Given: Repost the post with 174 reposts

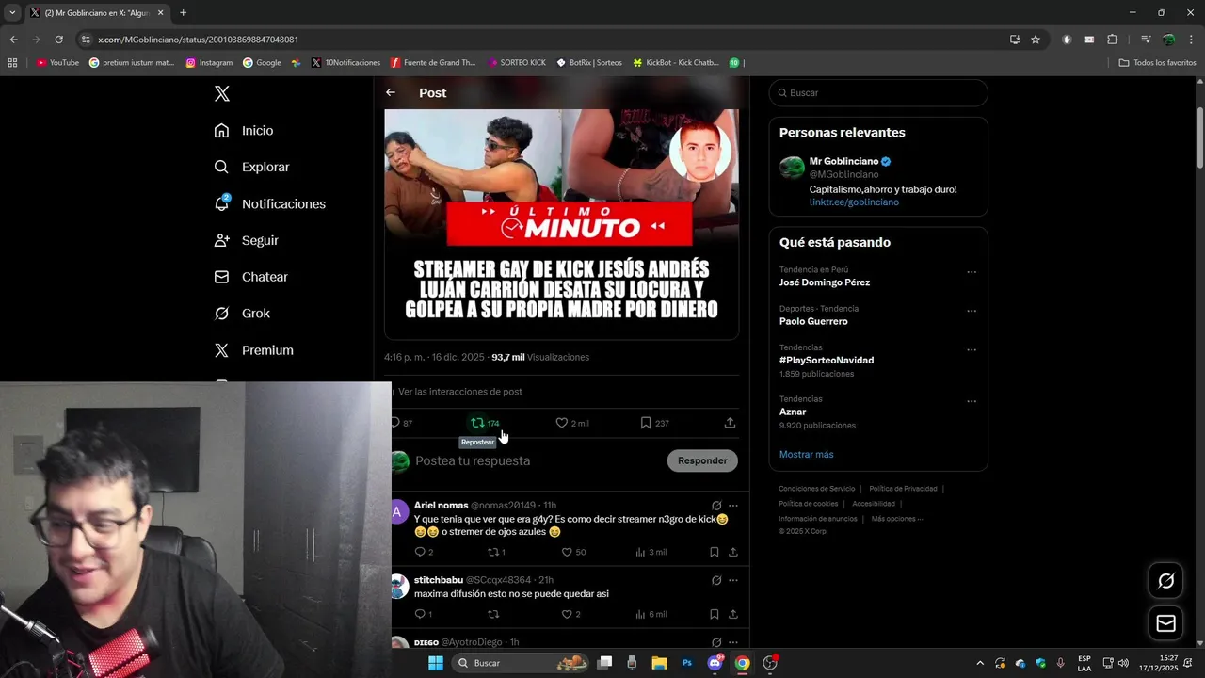Looking at the screenshot, I should coord(485,423).
